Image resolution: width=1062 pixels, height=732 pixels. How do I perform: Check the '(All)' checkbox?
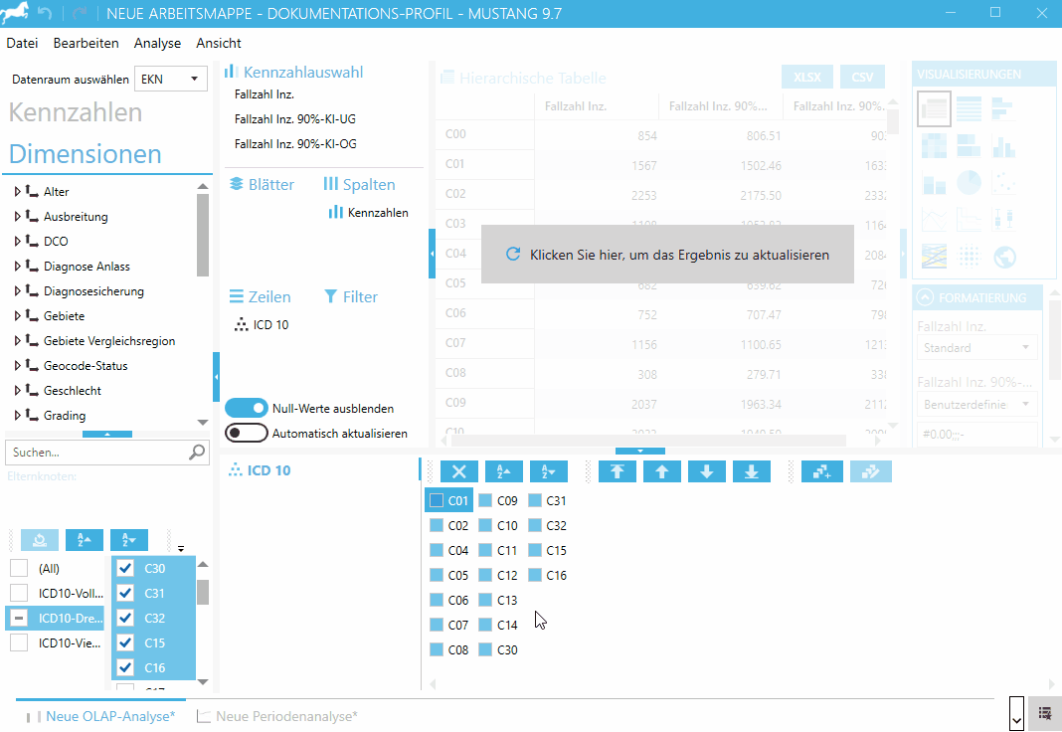19,568
